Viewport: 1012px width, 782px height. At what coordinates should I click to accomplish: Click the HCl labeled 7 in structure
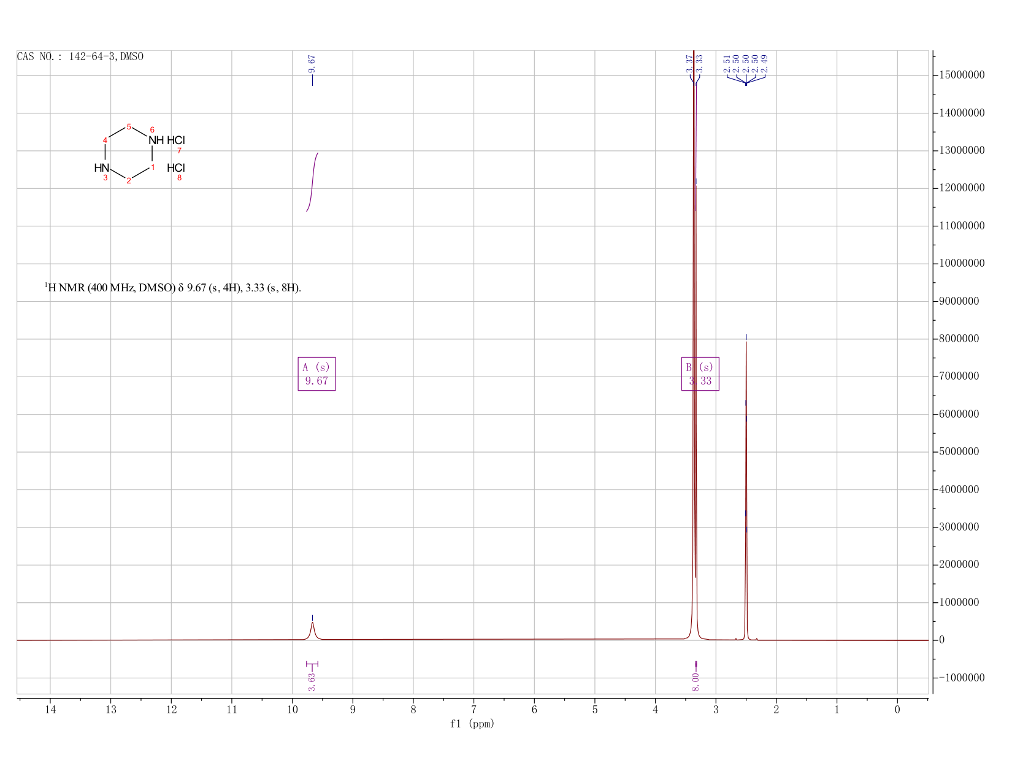coord(176,140)
